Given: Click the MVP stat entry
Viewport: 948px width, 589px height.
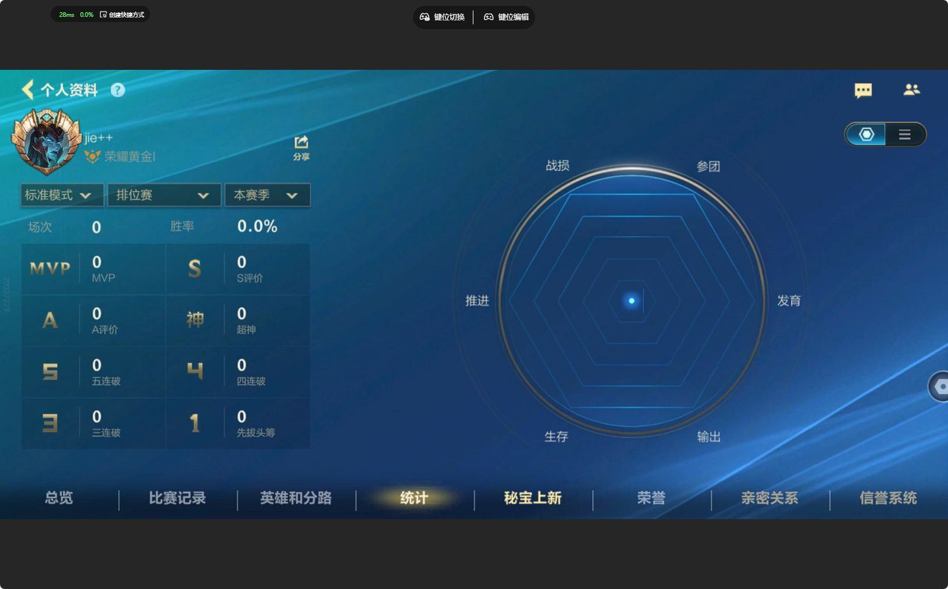Looking at the screenshot, I should (x=92, y=268).
